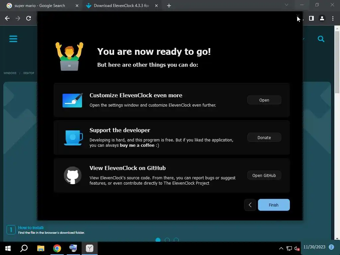The image size is (340, 255).
Task: Go forward in browser history
Action: point(18,18)
